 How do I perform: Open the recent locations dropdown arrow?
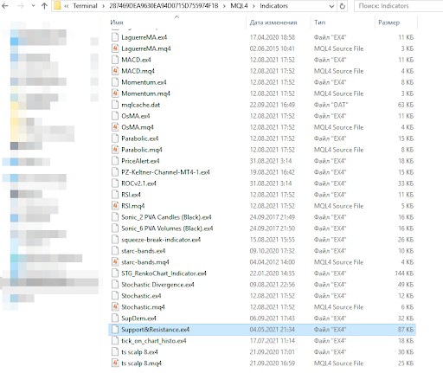click(x=33, y=6)
